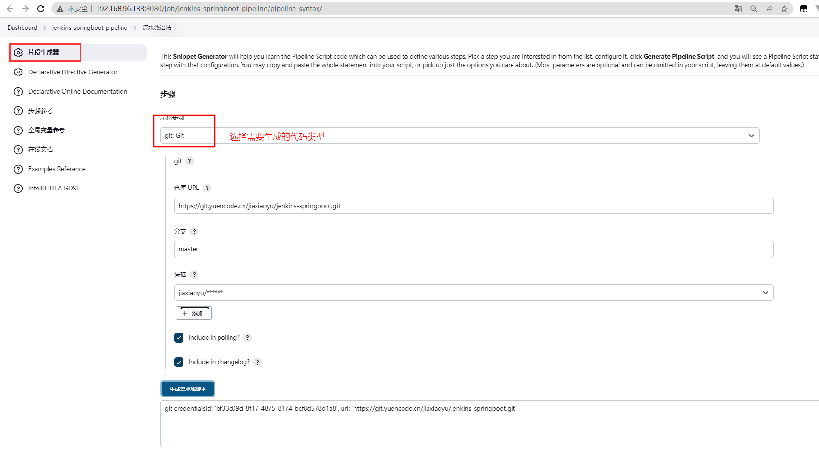Screen dimensions: 819x461
Task: Open help for 仓库 URL field
Action: coord(207,188)
